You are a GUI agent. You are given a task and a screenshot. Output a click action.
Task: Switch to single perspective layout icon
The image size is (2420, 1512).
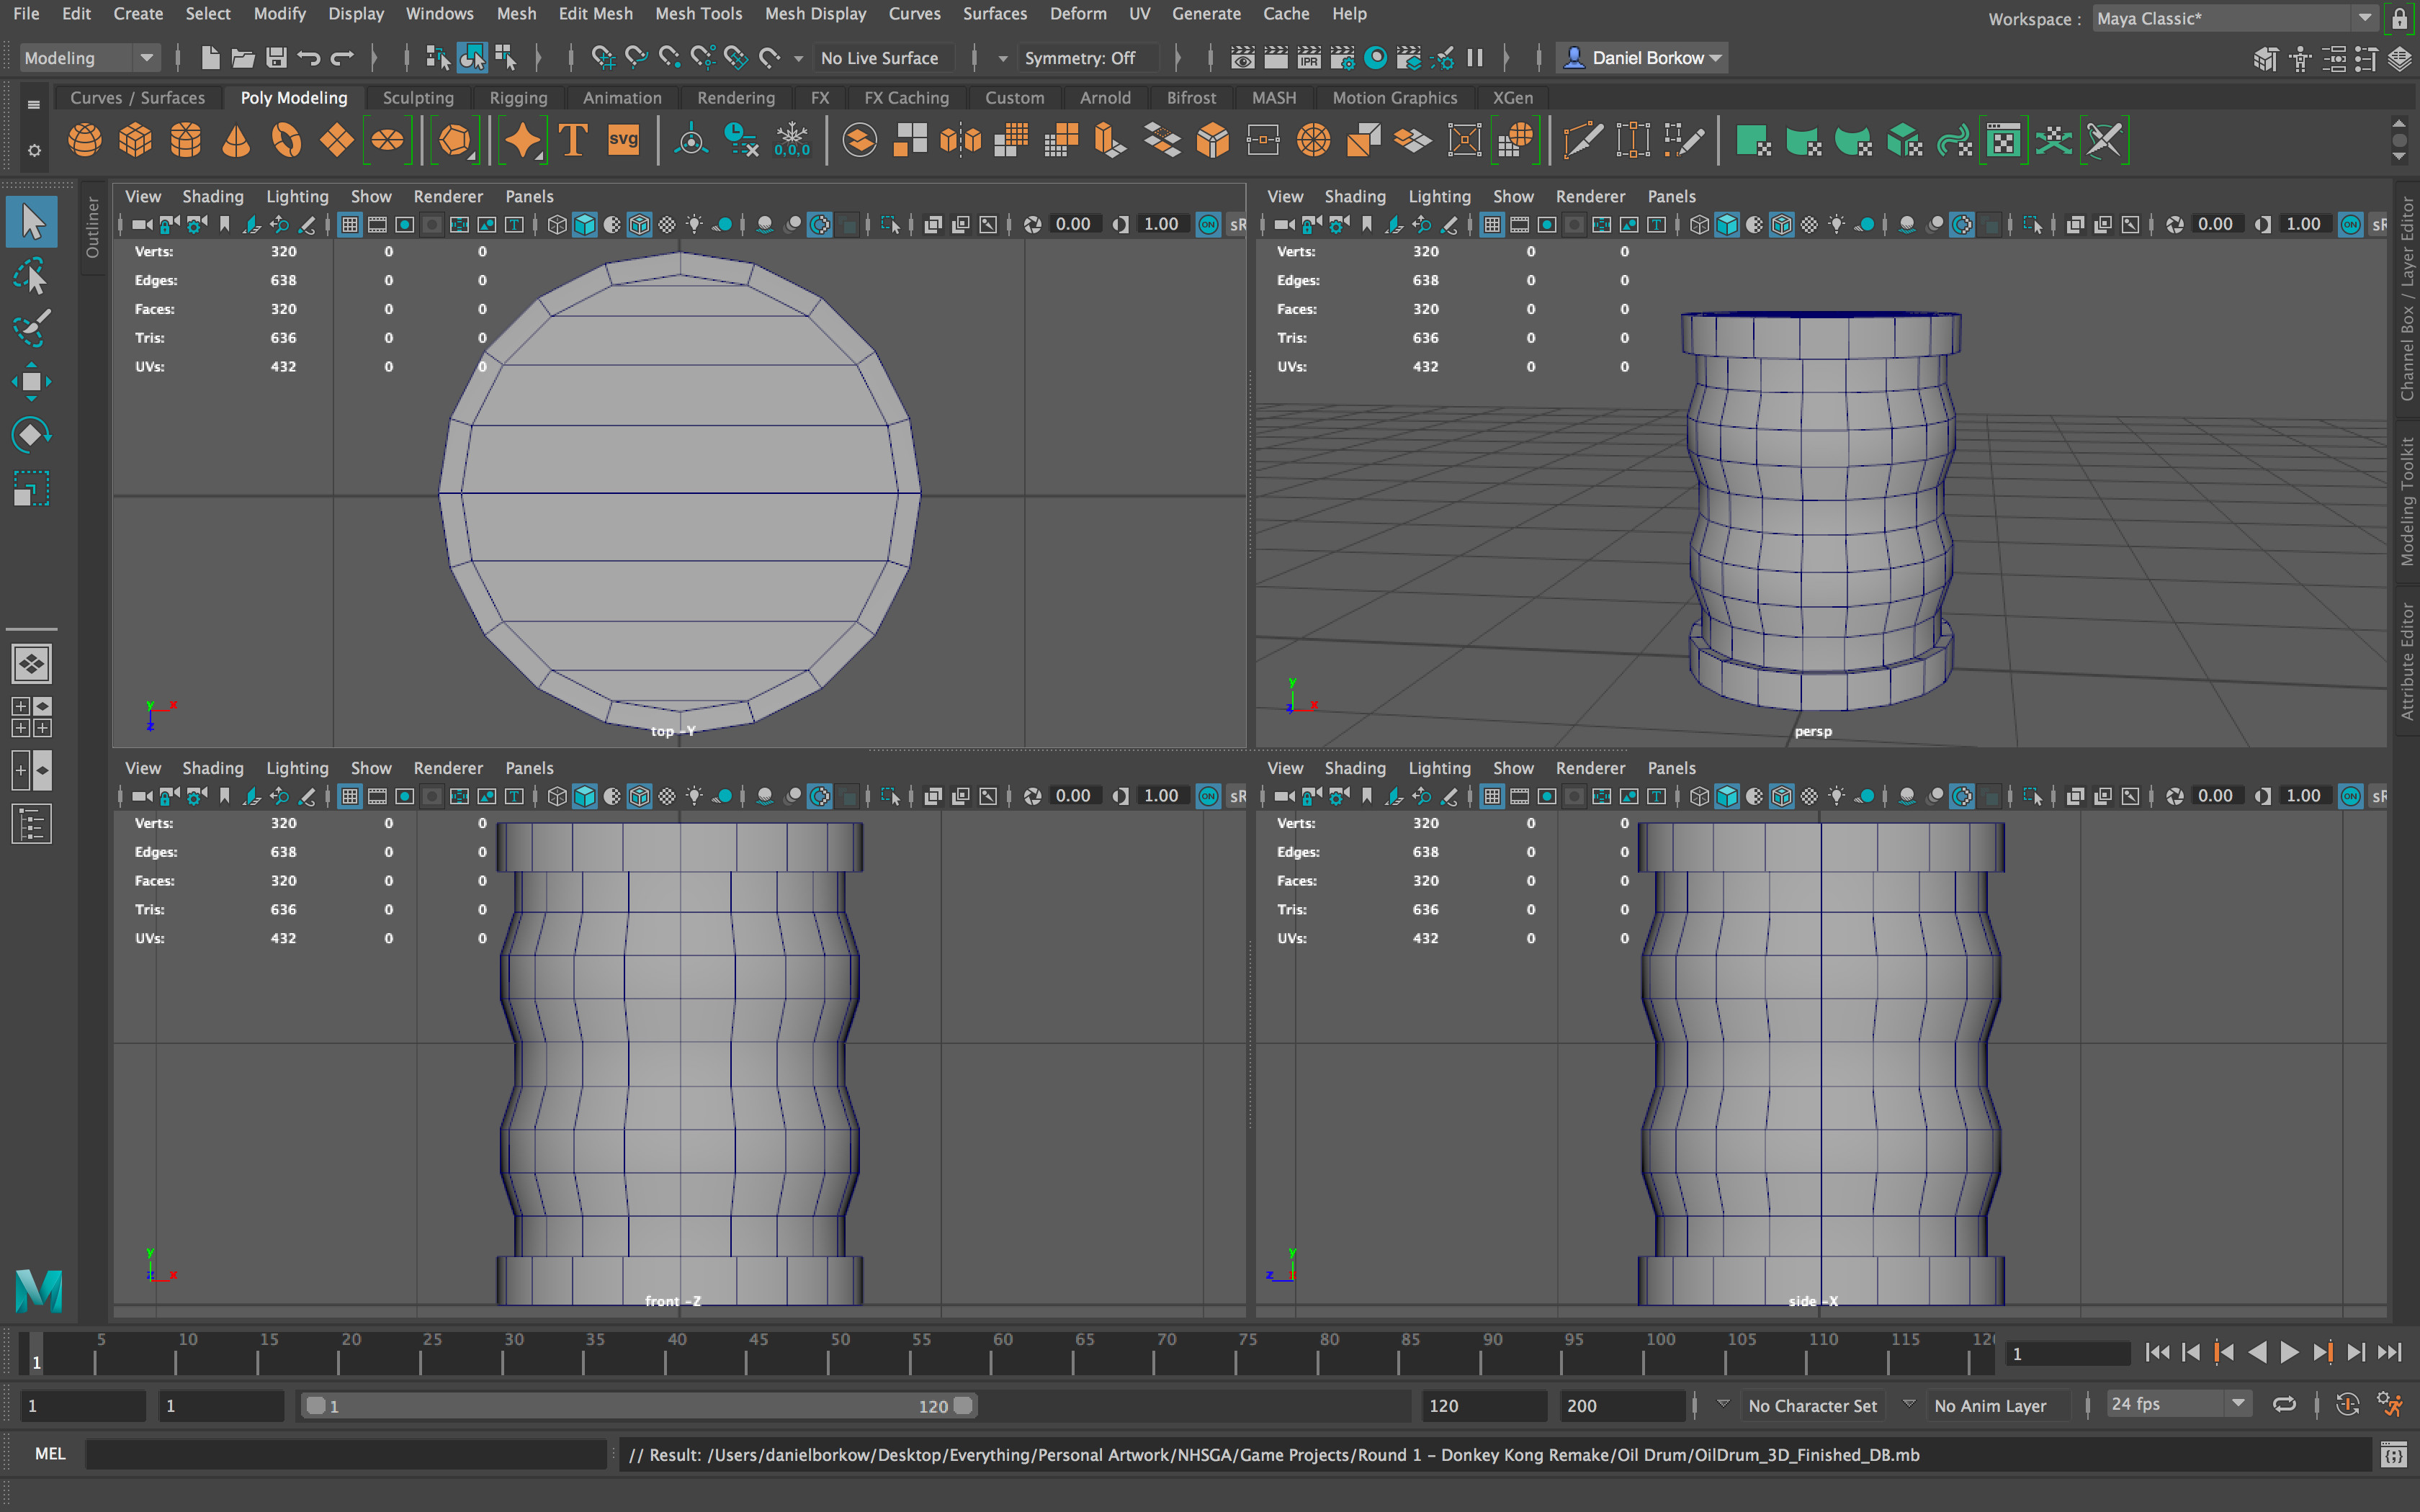[31, 664]
